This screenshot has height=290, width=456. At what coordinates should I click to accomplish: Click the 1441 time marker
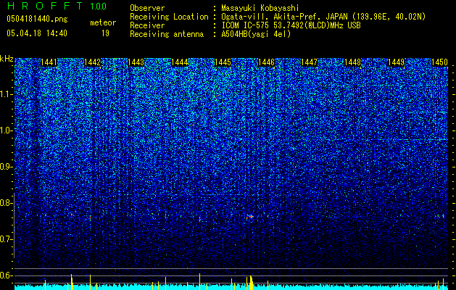(49, 62)
